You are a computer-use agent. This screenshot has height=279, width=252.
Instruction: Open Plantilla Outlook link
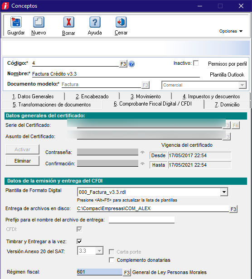[x=227, y=75]
